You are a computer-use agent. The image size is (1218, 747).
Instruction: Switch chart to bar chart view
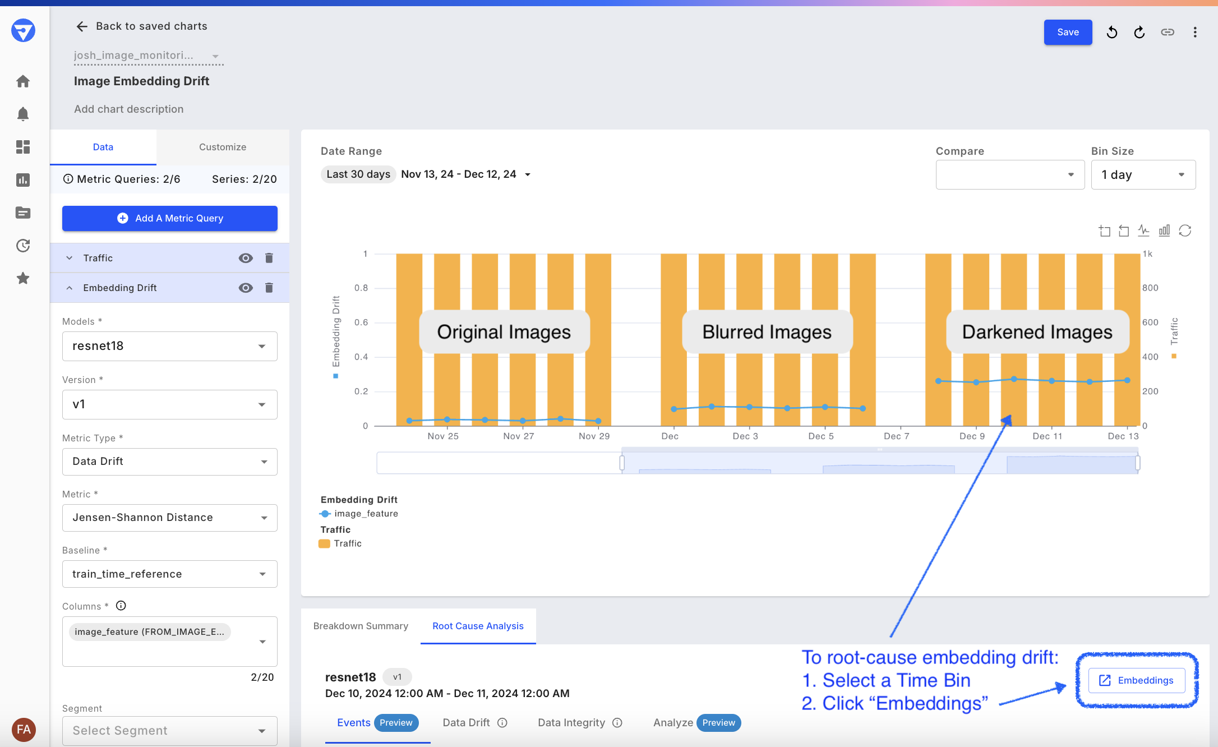coord(1164,230)
